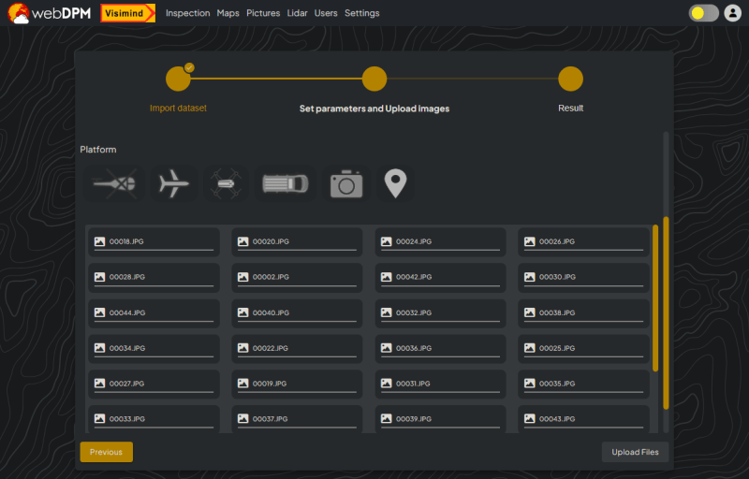
Task: Open the Lidar menu
Action: click(297, 13)
